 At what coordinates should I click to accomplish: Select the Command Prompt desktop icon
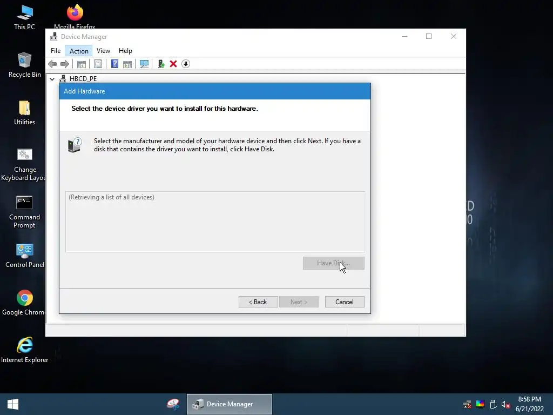tap(24, 212)
